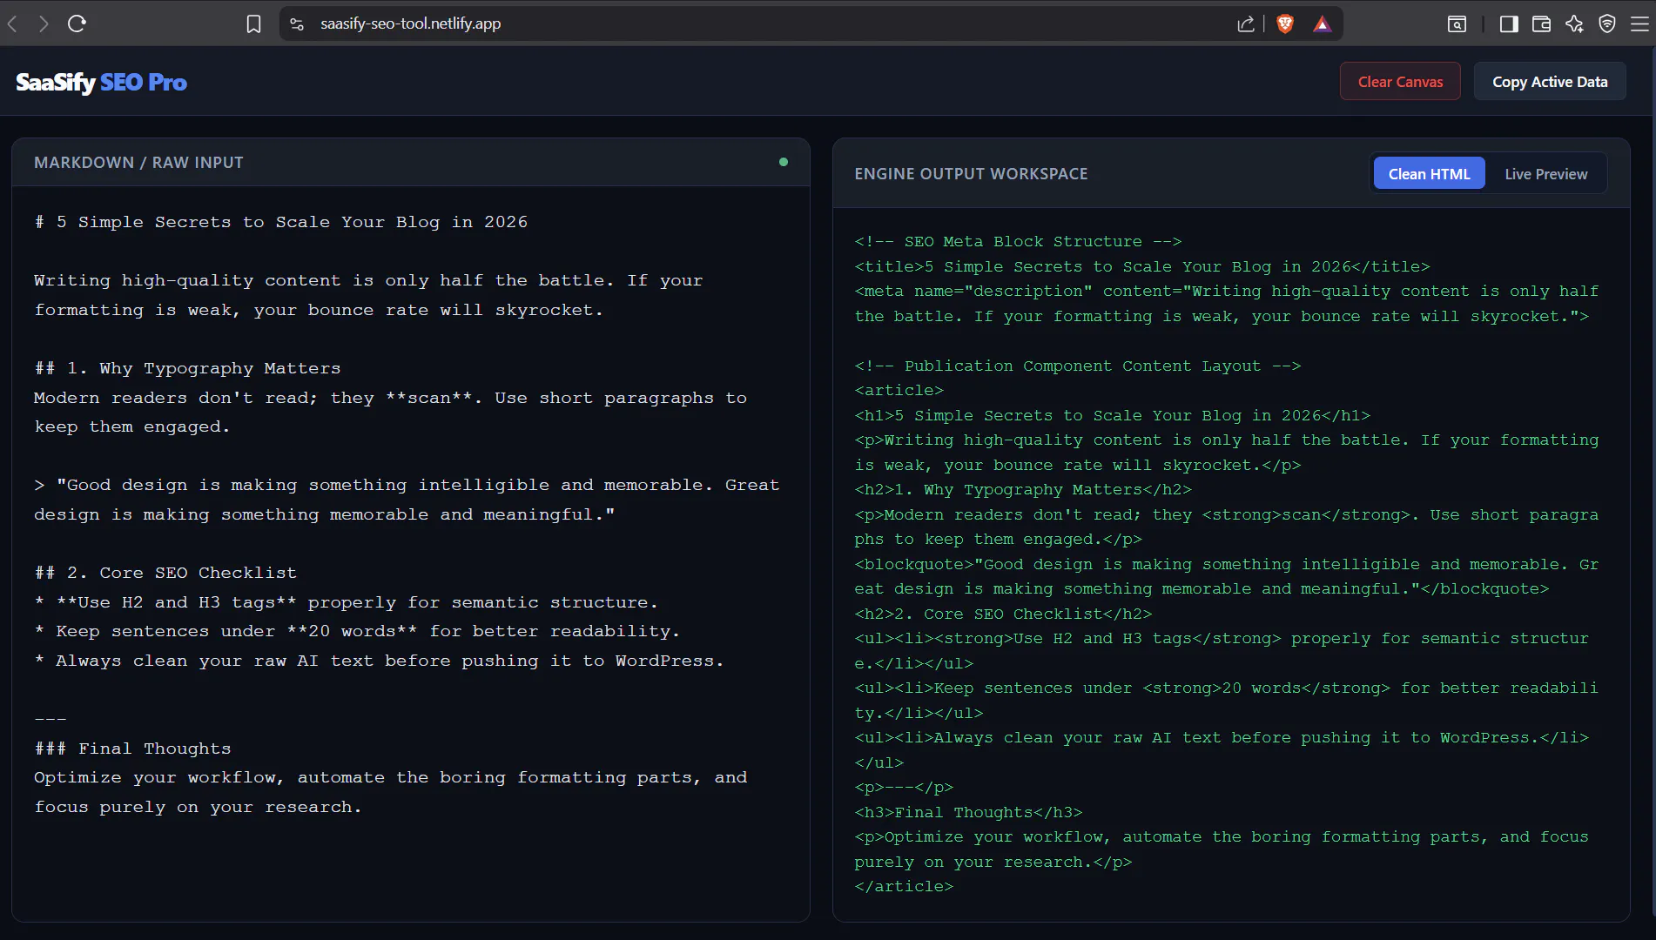Image resolution: width=1656 pixels, height=940 pixels.
Task: Click the '<p>---</p>' output line
Action: (x=903, y=787)
